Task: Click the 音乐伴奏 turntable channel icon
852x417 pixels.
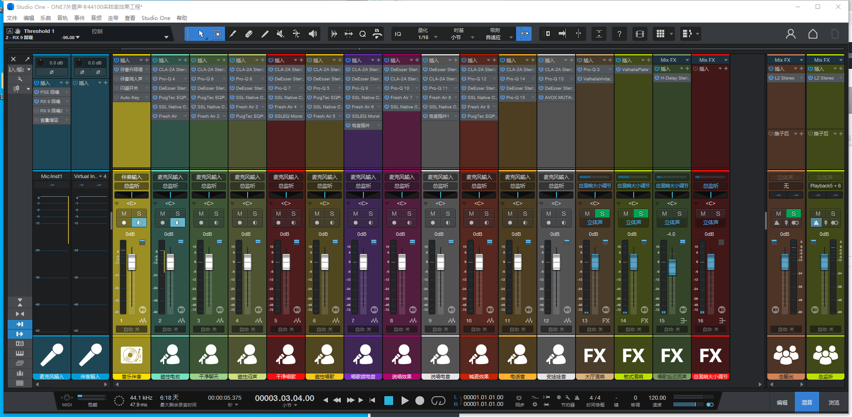Action: pos(131,355)
